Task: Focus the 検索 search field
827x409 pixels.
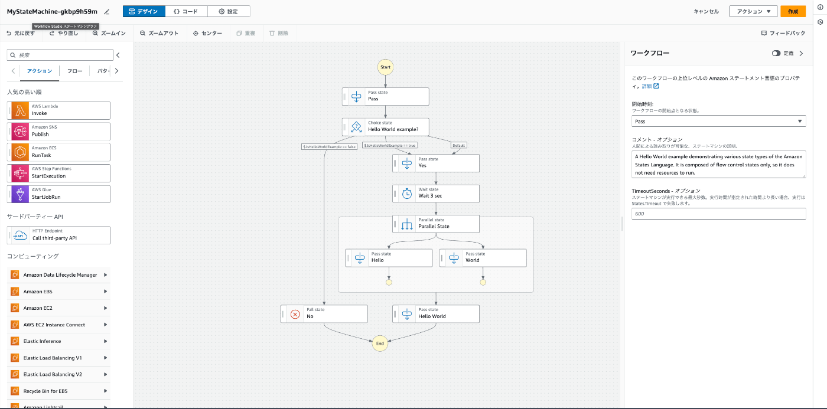Action: 60,55
